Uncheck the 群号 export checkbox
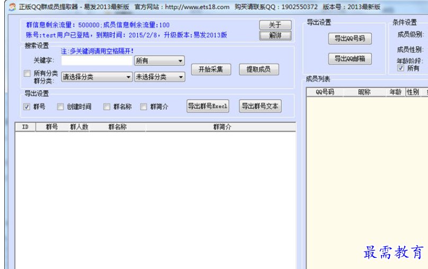The width and height of the screenshot is (428, 269). [26, 107]
